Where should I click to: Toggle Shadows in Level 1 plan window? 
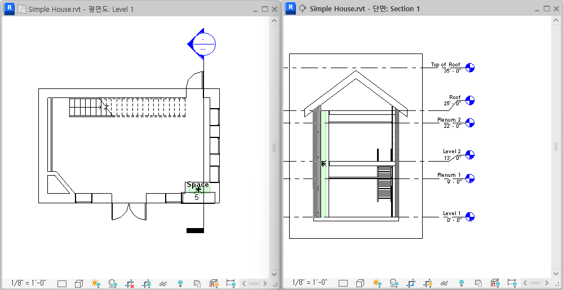[x=113, y=284]
